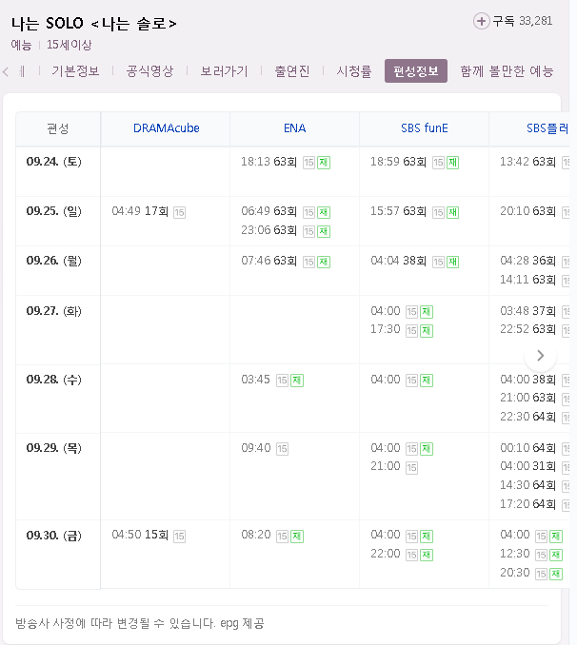Screen dimensions: 577x645
Task: Click the 00:10 64회 entry
Action: pos(528,448)
